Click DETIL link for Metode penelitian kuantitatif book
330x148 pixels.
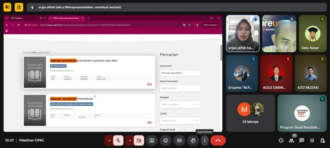(149, 84)
